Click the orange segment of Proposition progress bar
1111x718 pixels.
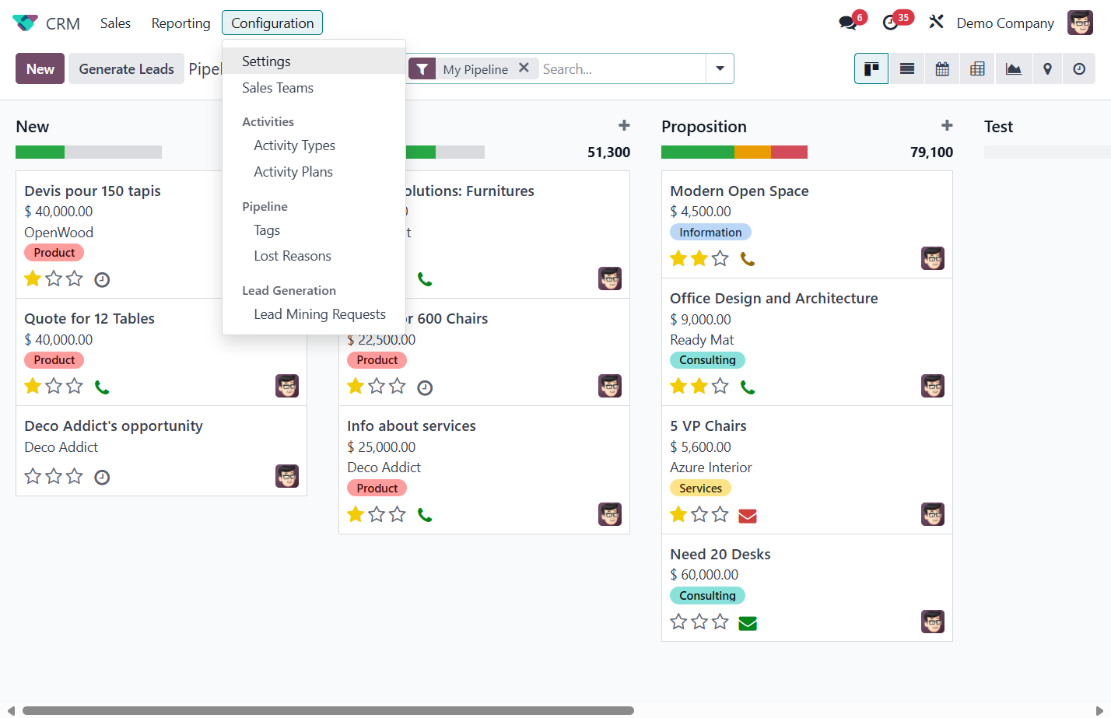point(752,152)
